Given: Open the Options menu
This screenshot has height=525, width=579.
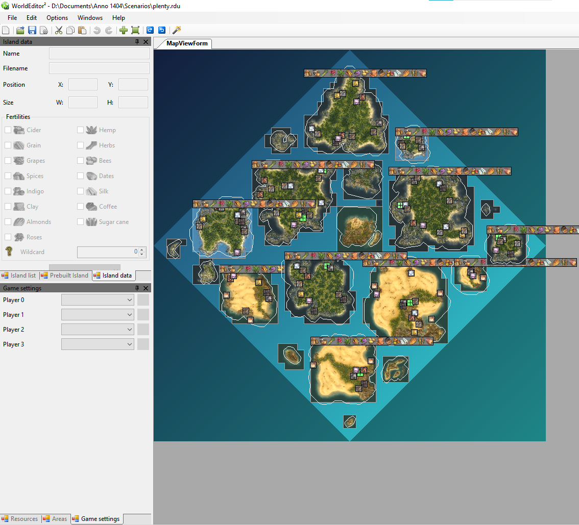Looking at the screenshot, I should [57, 18].
